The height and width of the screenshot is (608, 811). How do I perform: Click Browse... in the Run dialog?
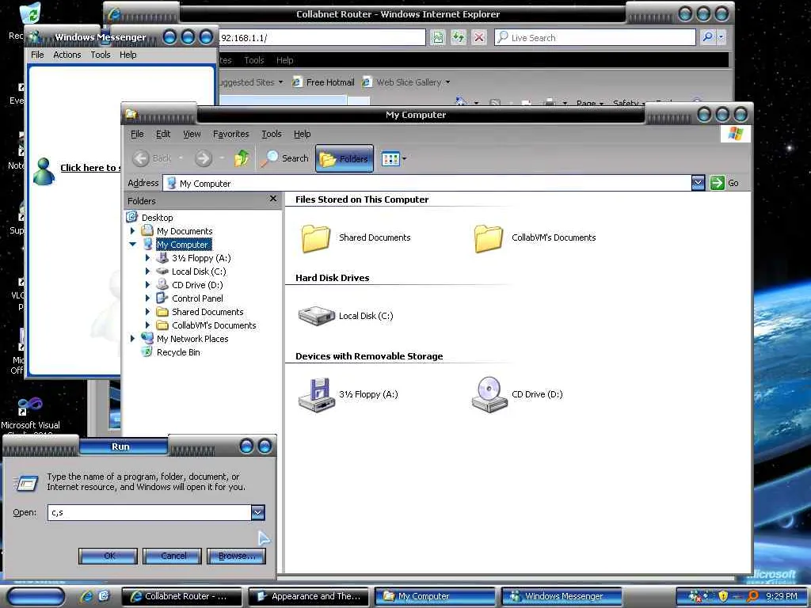pyautogui.click(x=236, y=557)
